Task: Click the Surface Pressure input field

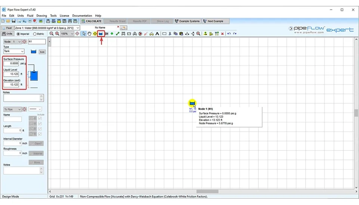Action: point(11,64)
